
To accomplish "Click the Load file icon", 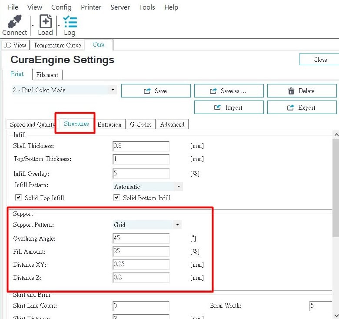I will [x=45, y=21].
